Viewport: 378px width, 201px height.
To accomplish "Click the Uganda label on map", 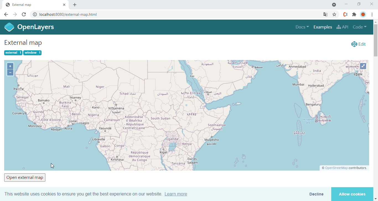I will tap(172, 139).
